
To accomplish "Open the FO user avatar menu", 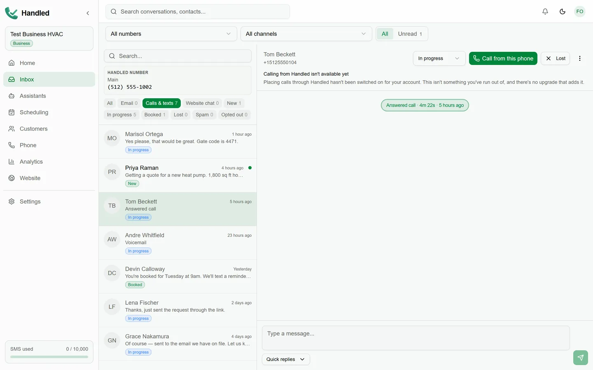I will coord(580,12).
